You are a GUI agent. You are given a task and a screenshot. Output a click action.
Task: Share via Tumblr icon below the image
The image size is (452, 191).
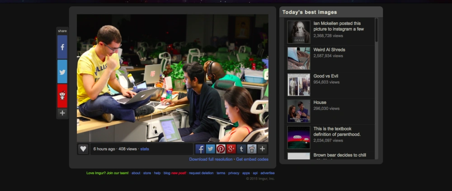click(241, 149)
